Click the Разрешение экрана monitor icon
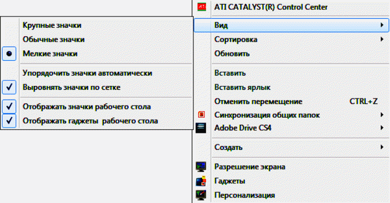 [x=200, y=166]
